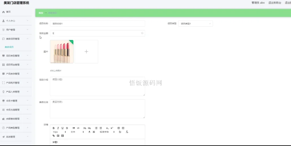Apply superscript formatting
Viewport: 291px width, 146px height.
click(112, 128)
